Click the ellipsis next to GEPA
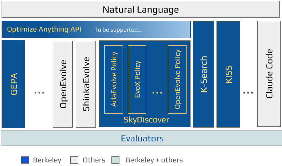This screenshot has width=282, height=166. pos(39,92)
